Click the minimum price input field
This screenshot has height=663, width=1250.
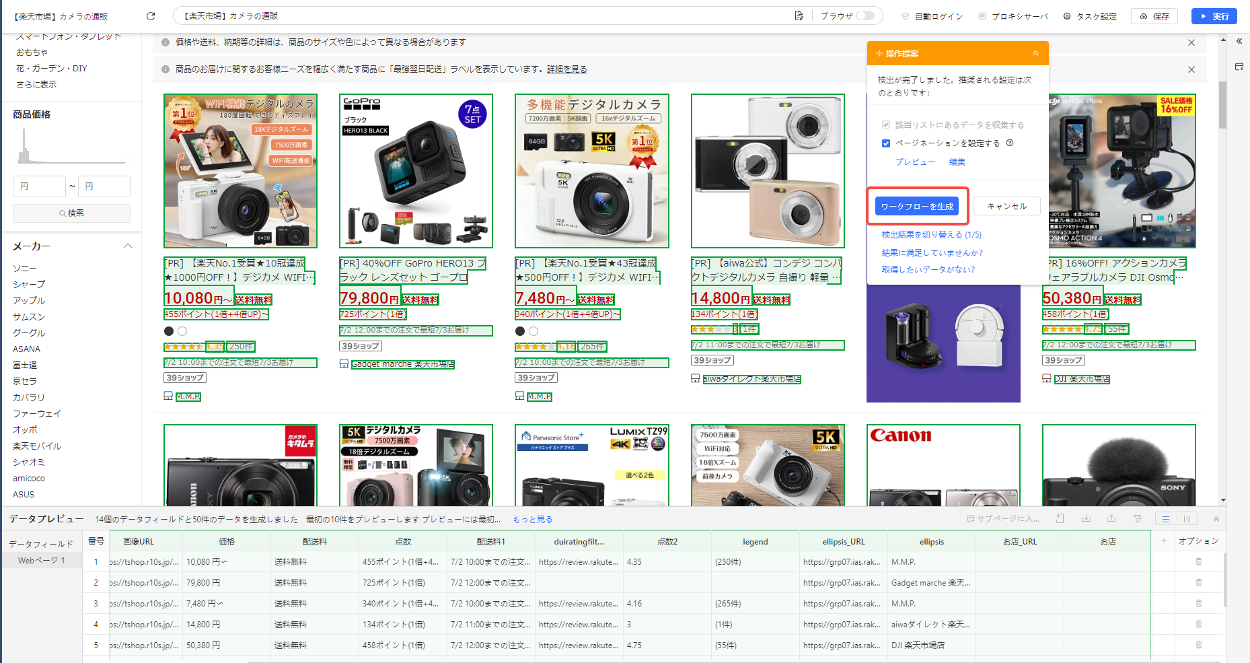(39, 186)
